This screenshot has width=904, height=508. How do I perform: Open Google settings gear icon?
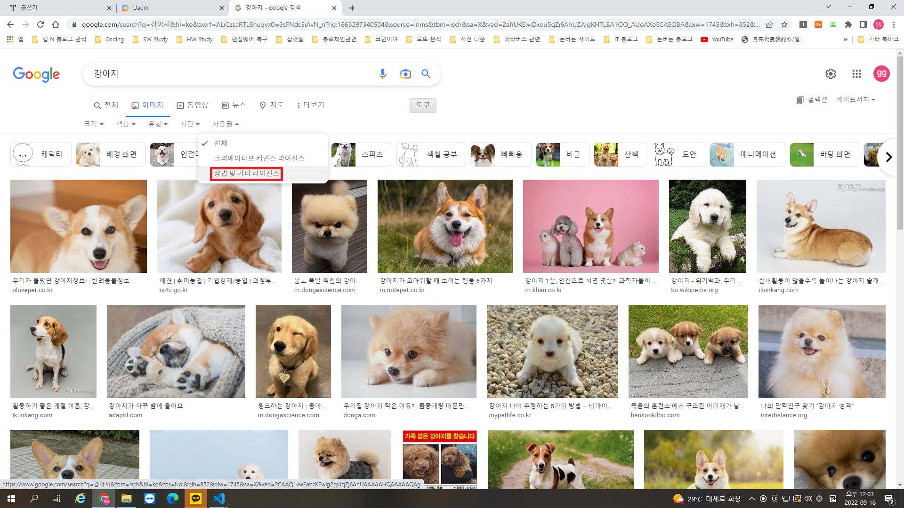point(831,74)
